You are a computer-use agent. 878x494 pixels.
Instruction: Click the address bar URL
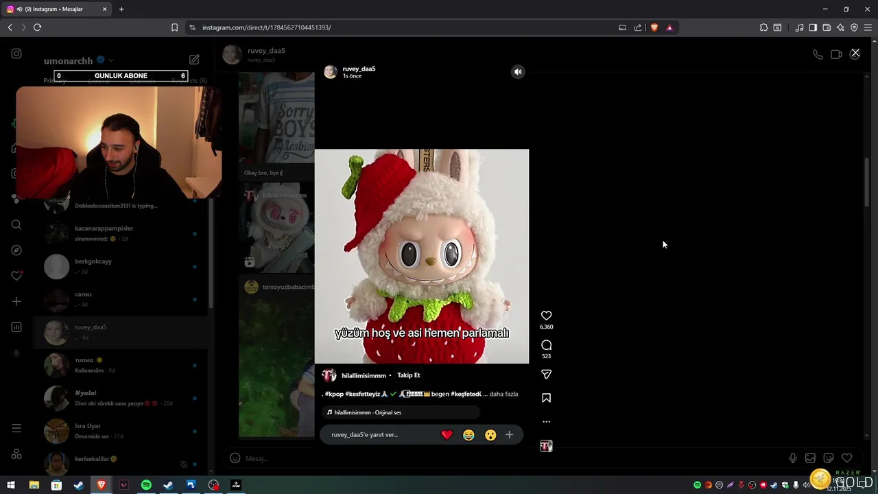tap(267, 27)
